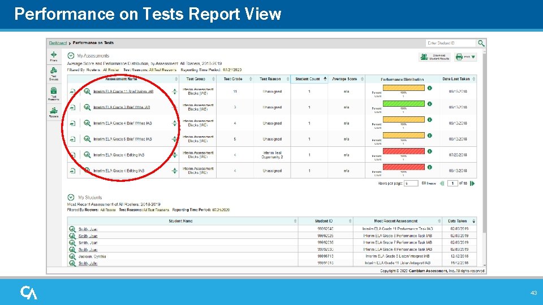
Task: Open the Filters panel from the sidebar
Action: pyautogui.click(x=54, y=56)
